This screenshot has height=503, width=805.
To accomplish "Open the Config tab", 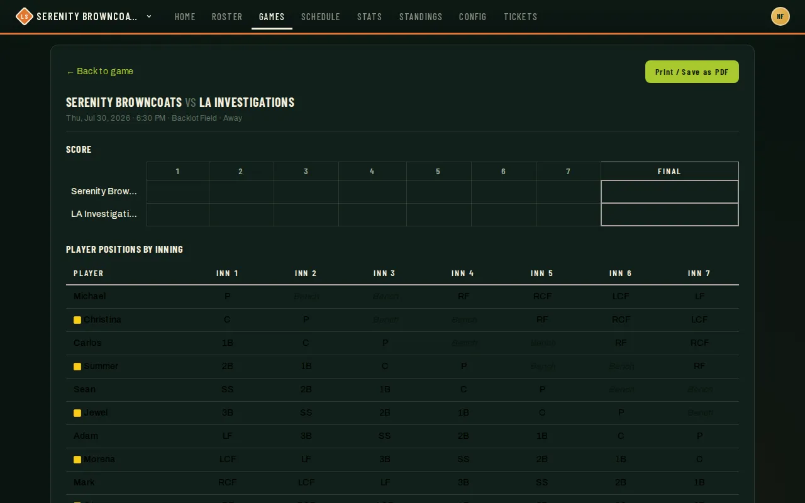I will tap(473, 17).
